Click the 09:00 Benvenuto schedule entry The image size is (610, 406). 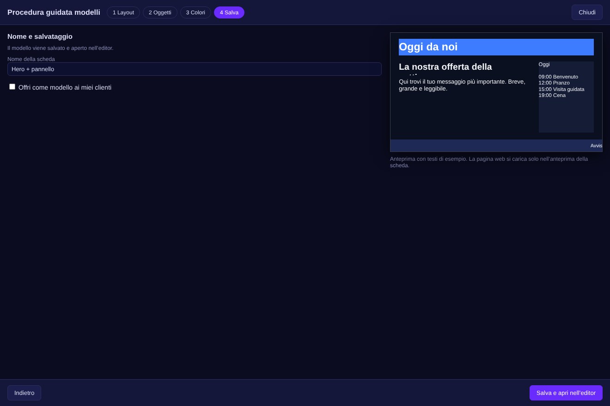(558, 77)
